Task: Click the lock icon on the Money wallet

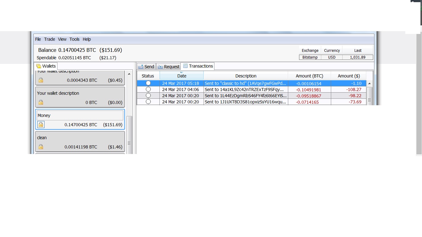Action: coord(41,125)
